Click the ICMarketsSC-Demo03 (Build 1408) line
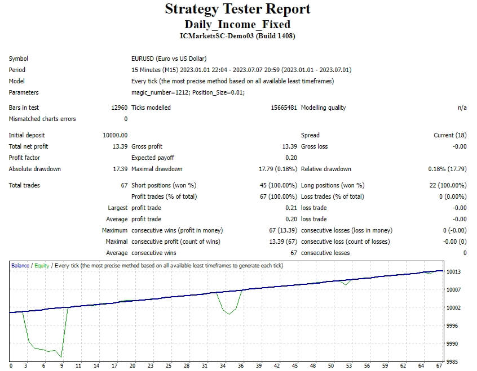Screen dimensions: 477x371 point(237,36)
